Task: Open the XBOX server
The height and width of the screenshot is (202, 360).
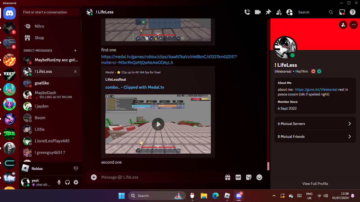Action: 9,134
